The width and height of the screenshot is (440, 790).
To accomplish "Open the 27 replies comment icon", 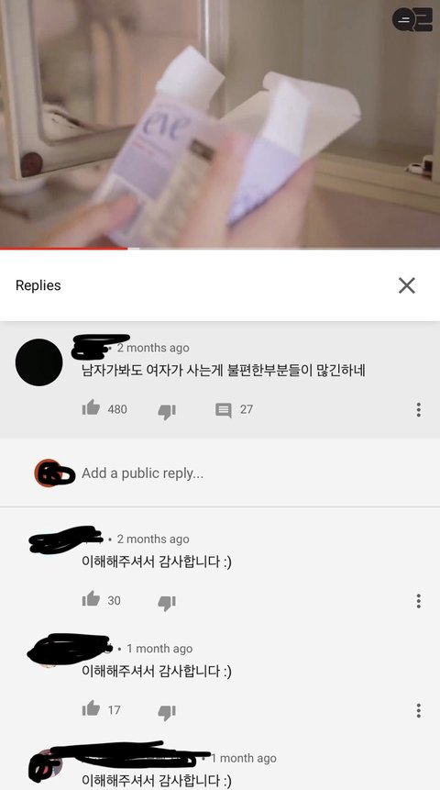I will [224, 410].
